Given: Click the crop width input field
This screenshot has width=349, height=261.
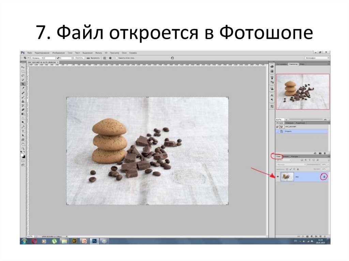Looking at the screenshot, I should tap(50, 58).
